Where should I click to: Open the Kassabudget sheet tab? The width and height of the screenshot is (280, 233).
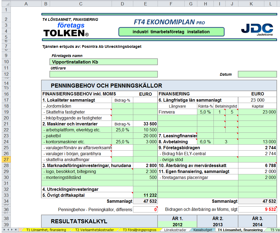tap(203, 230)
